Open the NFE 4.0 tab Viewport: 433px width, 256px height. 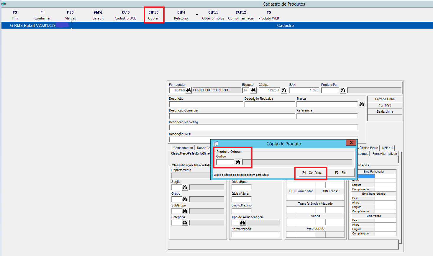(x=387, y=147)
